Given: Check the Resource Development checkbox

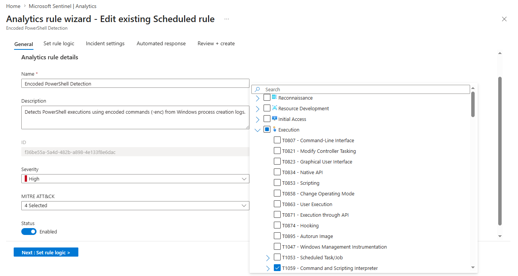Looking at the screenshot, I should coord(267,108).
